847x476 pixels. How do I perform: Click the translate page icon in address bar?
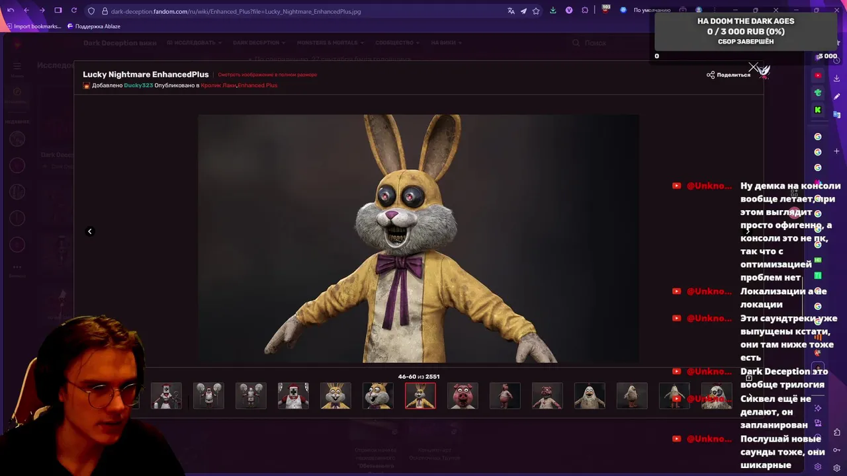pyautogui.click(x=511, y=11)
